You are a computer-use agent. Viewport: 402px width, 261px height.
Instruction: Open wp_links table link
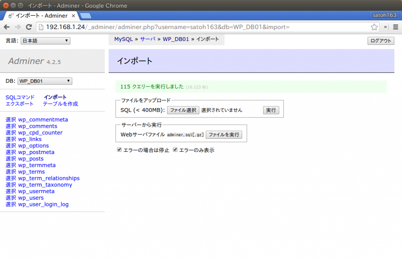pyautogui.click(x=30, y=139)
